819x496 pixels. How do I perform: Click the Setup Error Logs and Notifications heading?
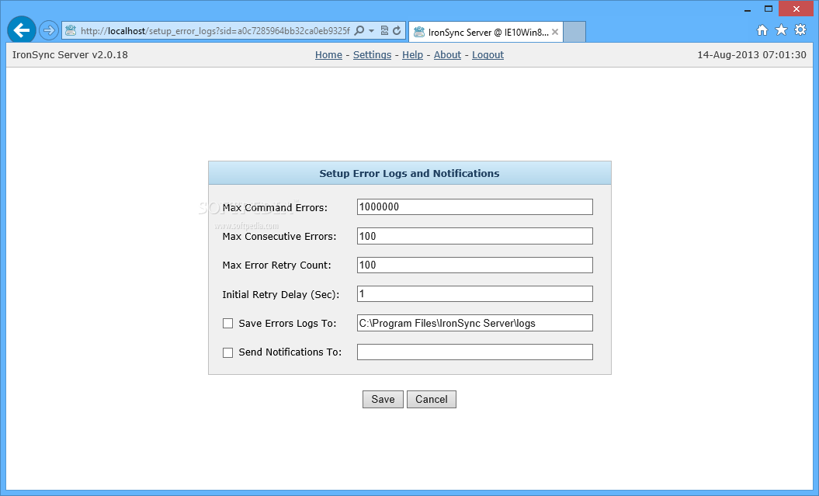pos(410,173)
